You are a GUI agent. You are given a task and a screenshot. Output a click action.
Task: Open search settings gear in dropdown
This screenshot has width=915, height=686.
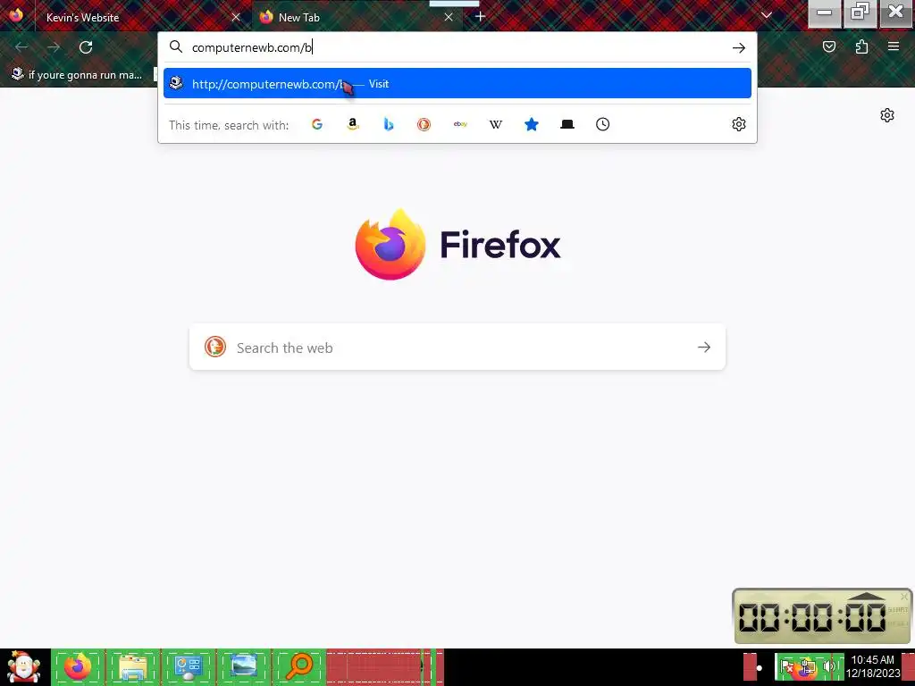coord(739,124)
